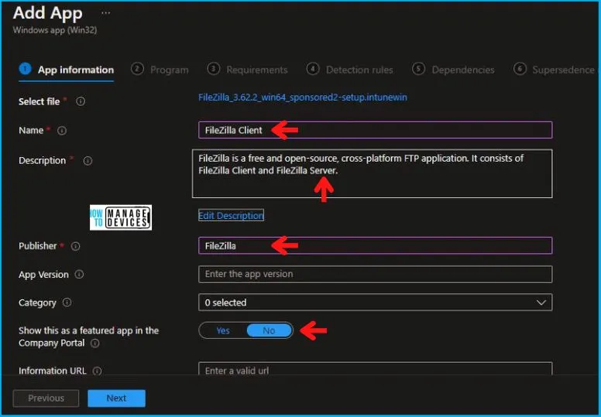Select the App information step tab
This screenshot has width=601, height=417.
[67, 70]
